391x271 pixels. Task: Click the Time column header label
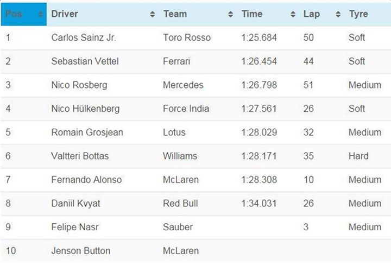252,14
